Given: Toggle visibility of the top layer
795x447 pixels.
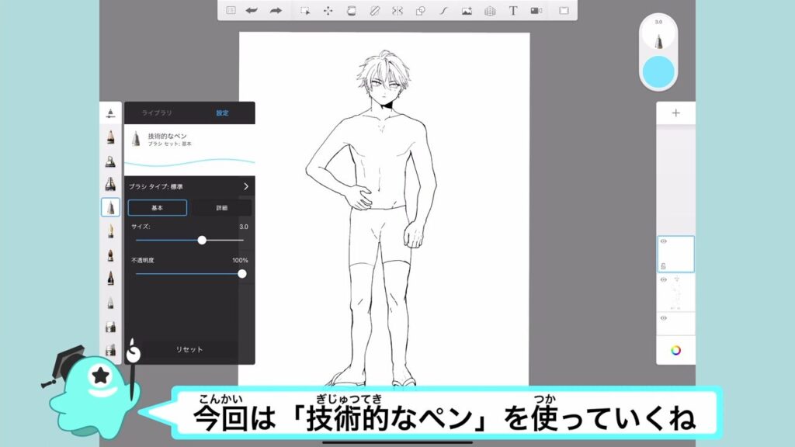Looking at the screenshot, I should [664, 242].
